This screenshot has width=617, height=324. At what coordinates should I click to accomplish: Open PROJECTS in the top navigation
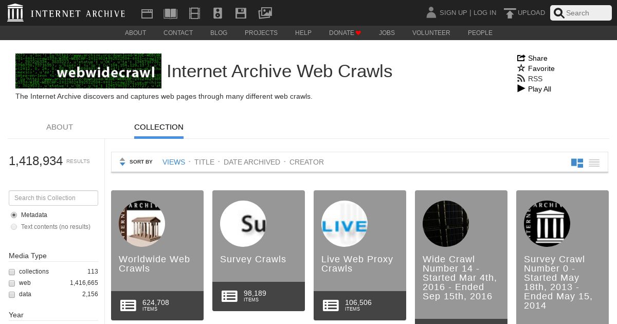261,33
